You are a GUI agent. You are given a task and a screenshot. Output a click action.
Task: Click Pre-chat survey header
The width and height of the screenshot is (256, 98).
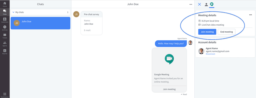pos(91,14)
